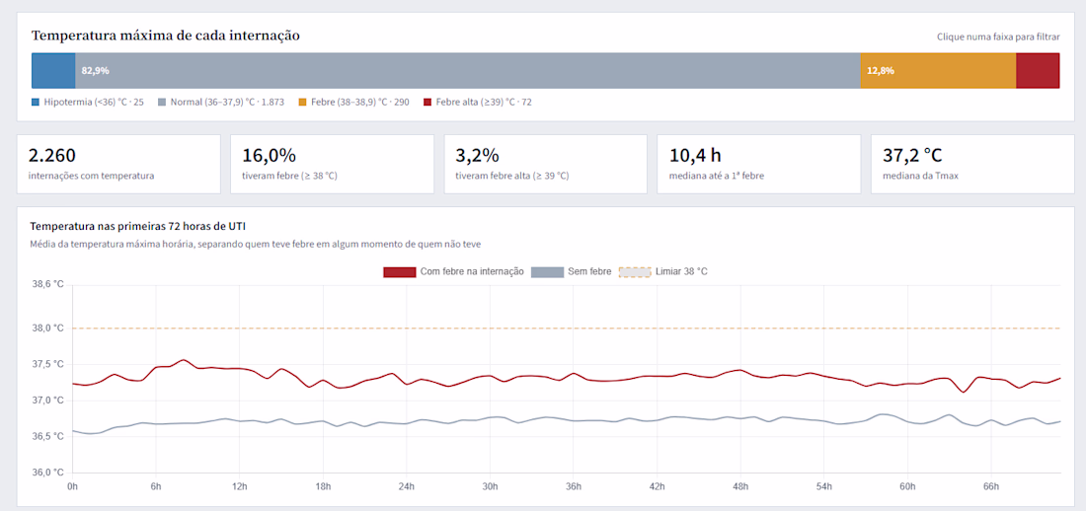Click the orange Febre legend swatch

[x=303, y=103]
